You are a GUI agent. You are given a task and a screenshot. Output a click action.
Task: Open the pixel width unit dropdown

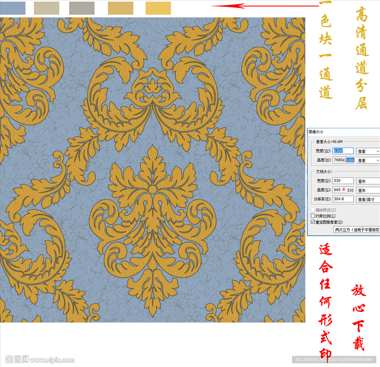368,151
